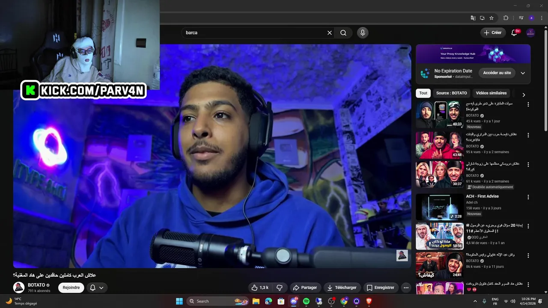Select the 'Vidéos similaires' filter chip
The height and width of the screenshot is (308, 548).
(491, 93)
